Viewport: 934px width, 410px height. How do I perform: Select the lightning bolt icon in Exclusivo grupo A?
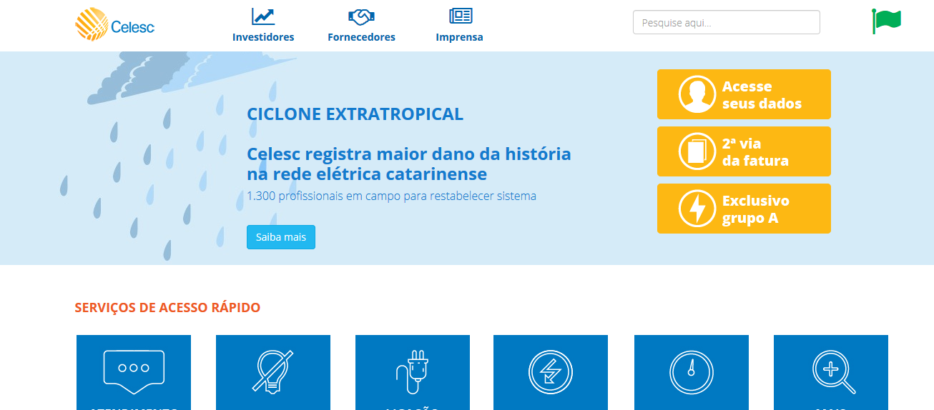point(697,209)
